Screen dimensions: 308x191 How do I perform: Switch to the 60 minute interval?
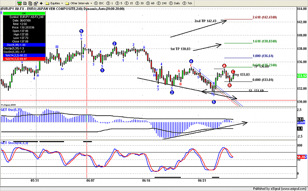[150, 3]
